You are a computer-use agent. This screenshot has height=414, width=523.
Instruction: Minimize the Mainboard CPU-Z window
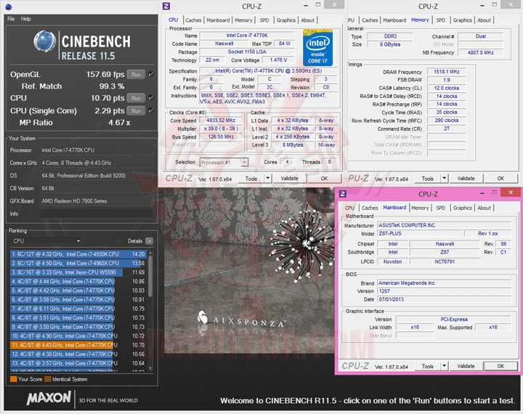click(482, 192)
